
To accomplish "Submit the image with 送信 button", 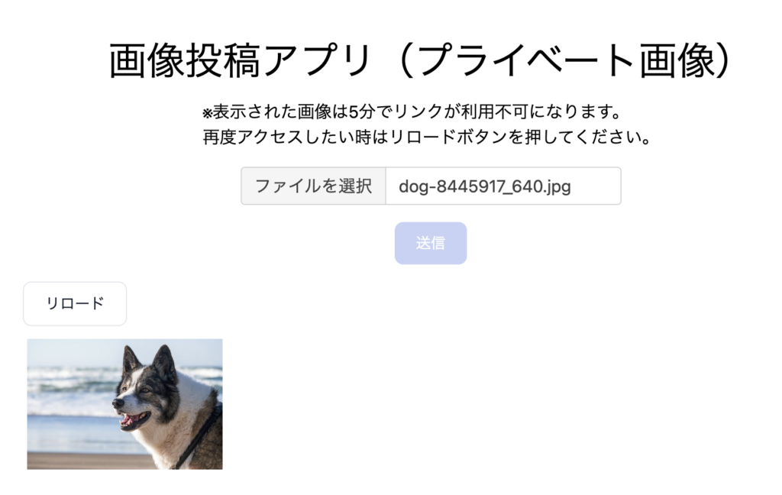I will tap(431, 243).
